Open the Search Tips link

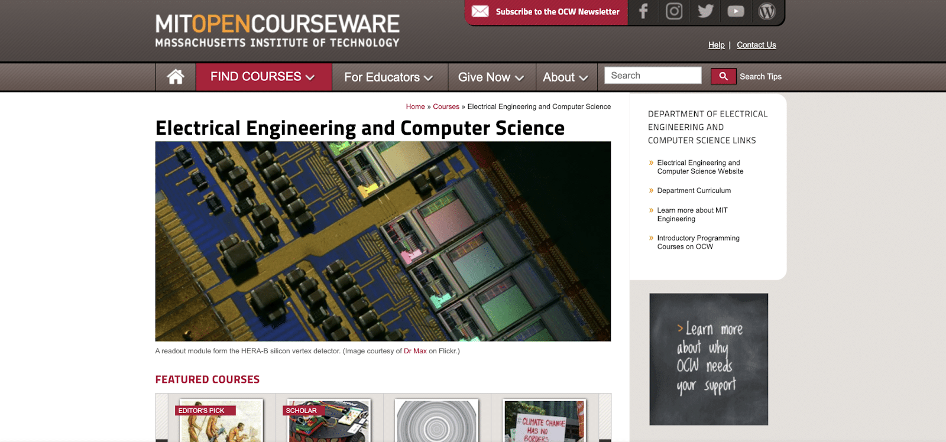(x=760, y=77)
